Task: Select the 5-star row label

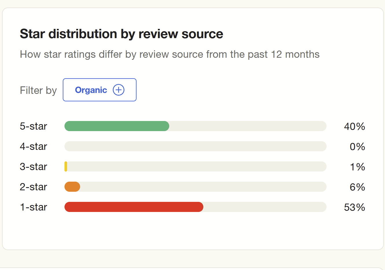Action: coord(33,126)
